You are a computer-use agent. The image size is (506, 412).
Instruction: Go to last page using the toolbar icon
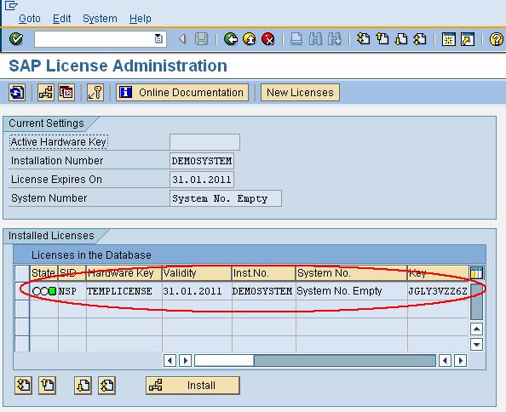click(420, 39)
